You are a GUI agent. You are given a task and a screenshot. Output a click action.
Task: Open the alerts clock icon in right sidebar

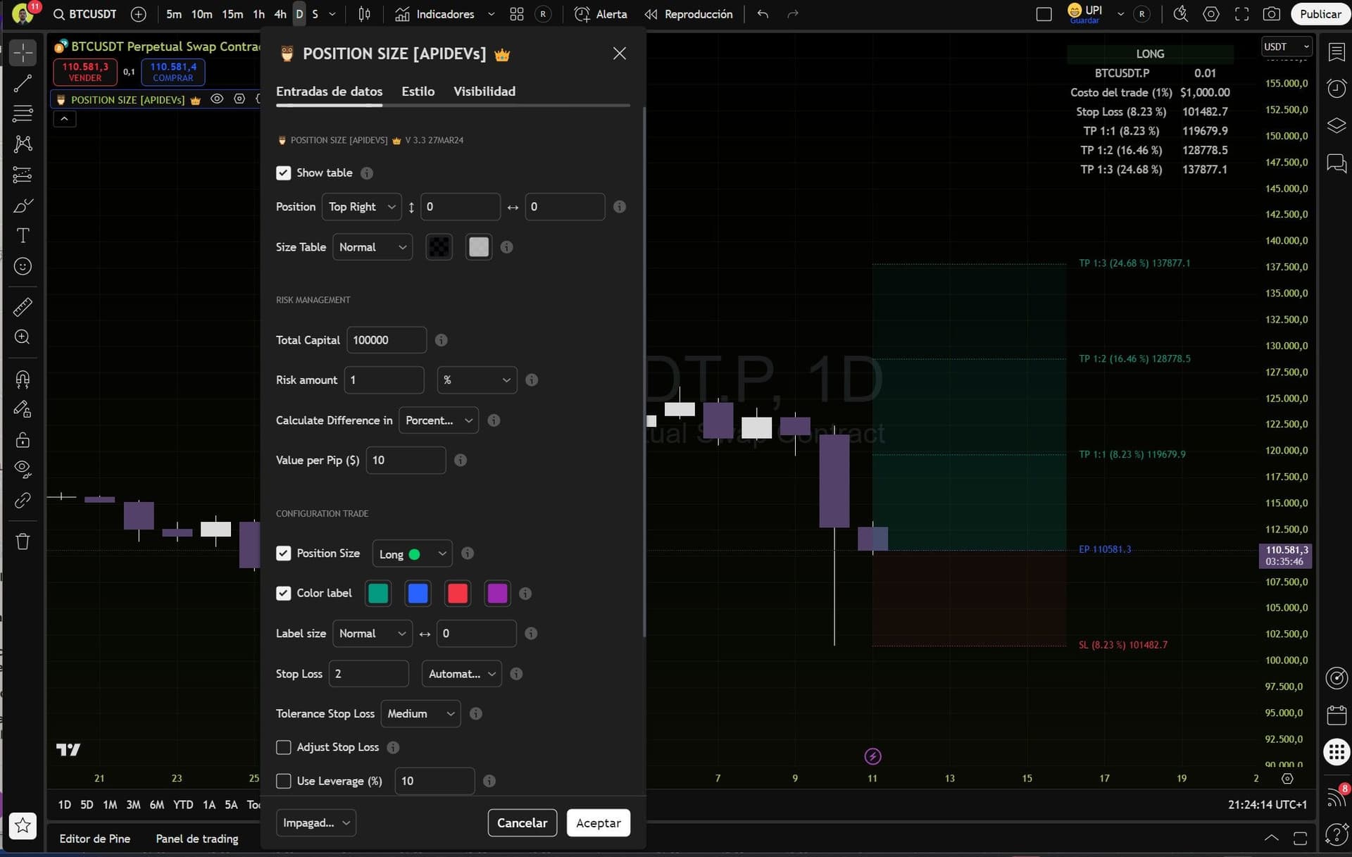tap(1336, 88)
